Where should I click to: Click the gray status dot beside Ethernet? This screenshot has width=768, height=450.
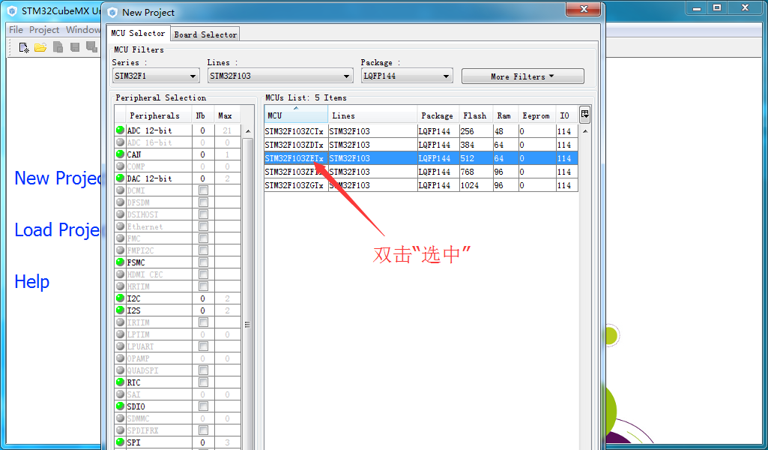[x=120, y=226]
